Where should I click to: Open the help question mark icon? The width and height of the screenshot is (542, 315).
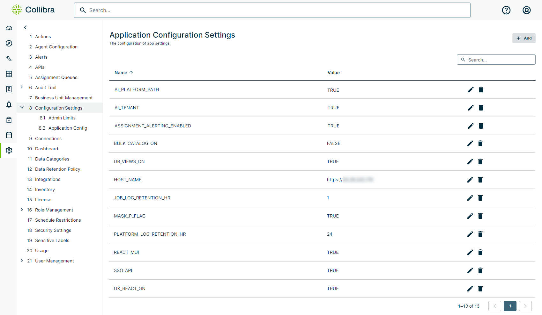pos(506,10)
